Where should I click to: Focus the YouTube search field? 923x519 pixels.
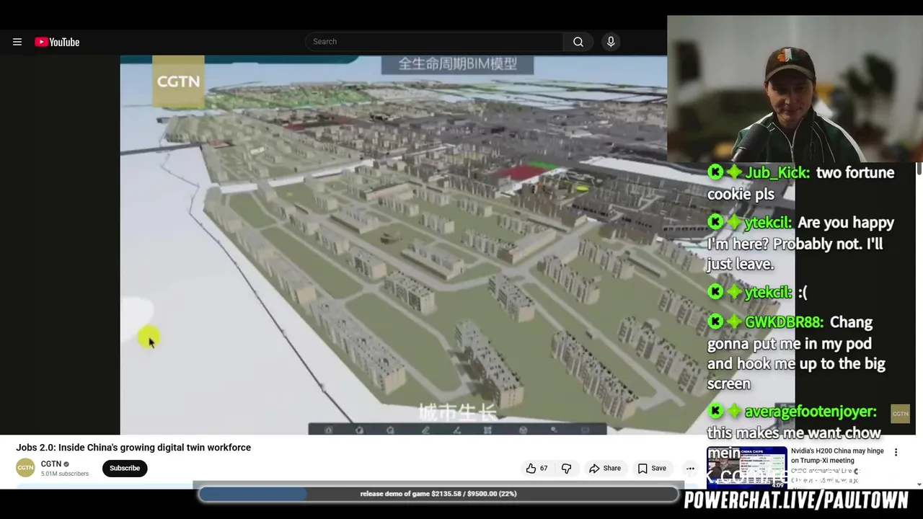click(434, 42)
